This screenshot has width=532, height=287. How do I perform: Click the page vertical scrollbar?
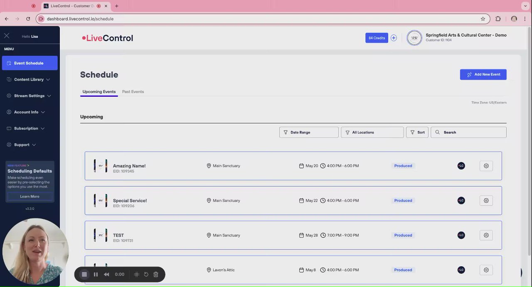(x=530, y=141)
